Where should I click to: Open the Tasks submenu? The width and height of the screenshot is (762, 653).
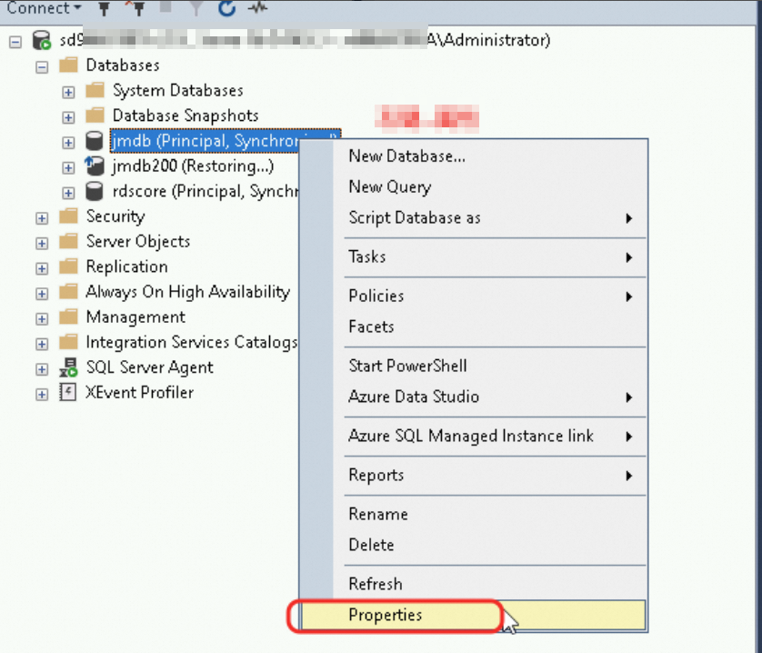coord(472,256)
